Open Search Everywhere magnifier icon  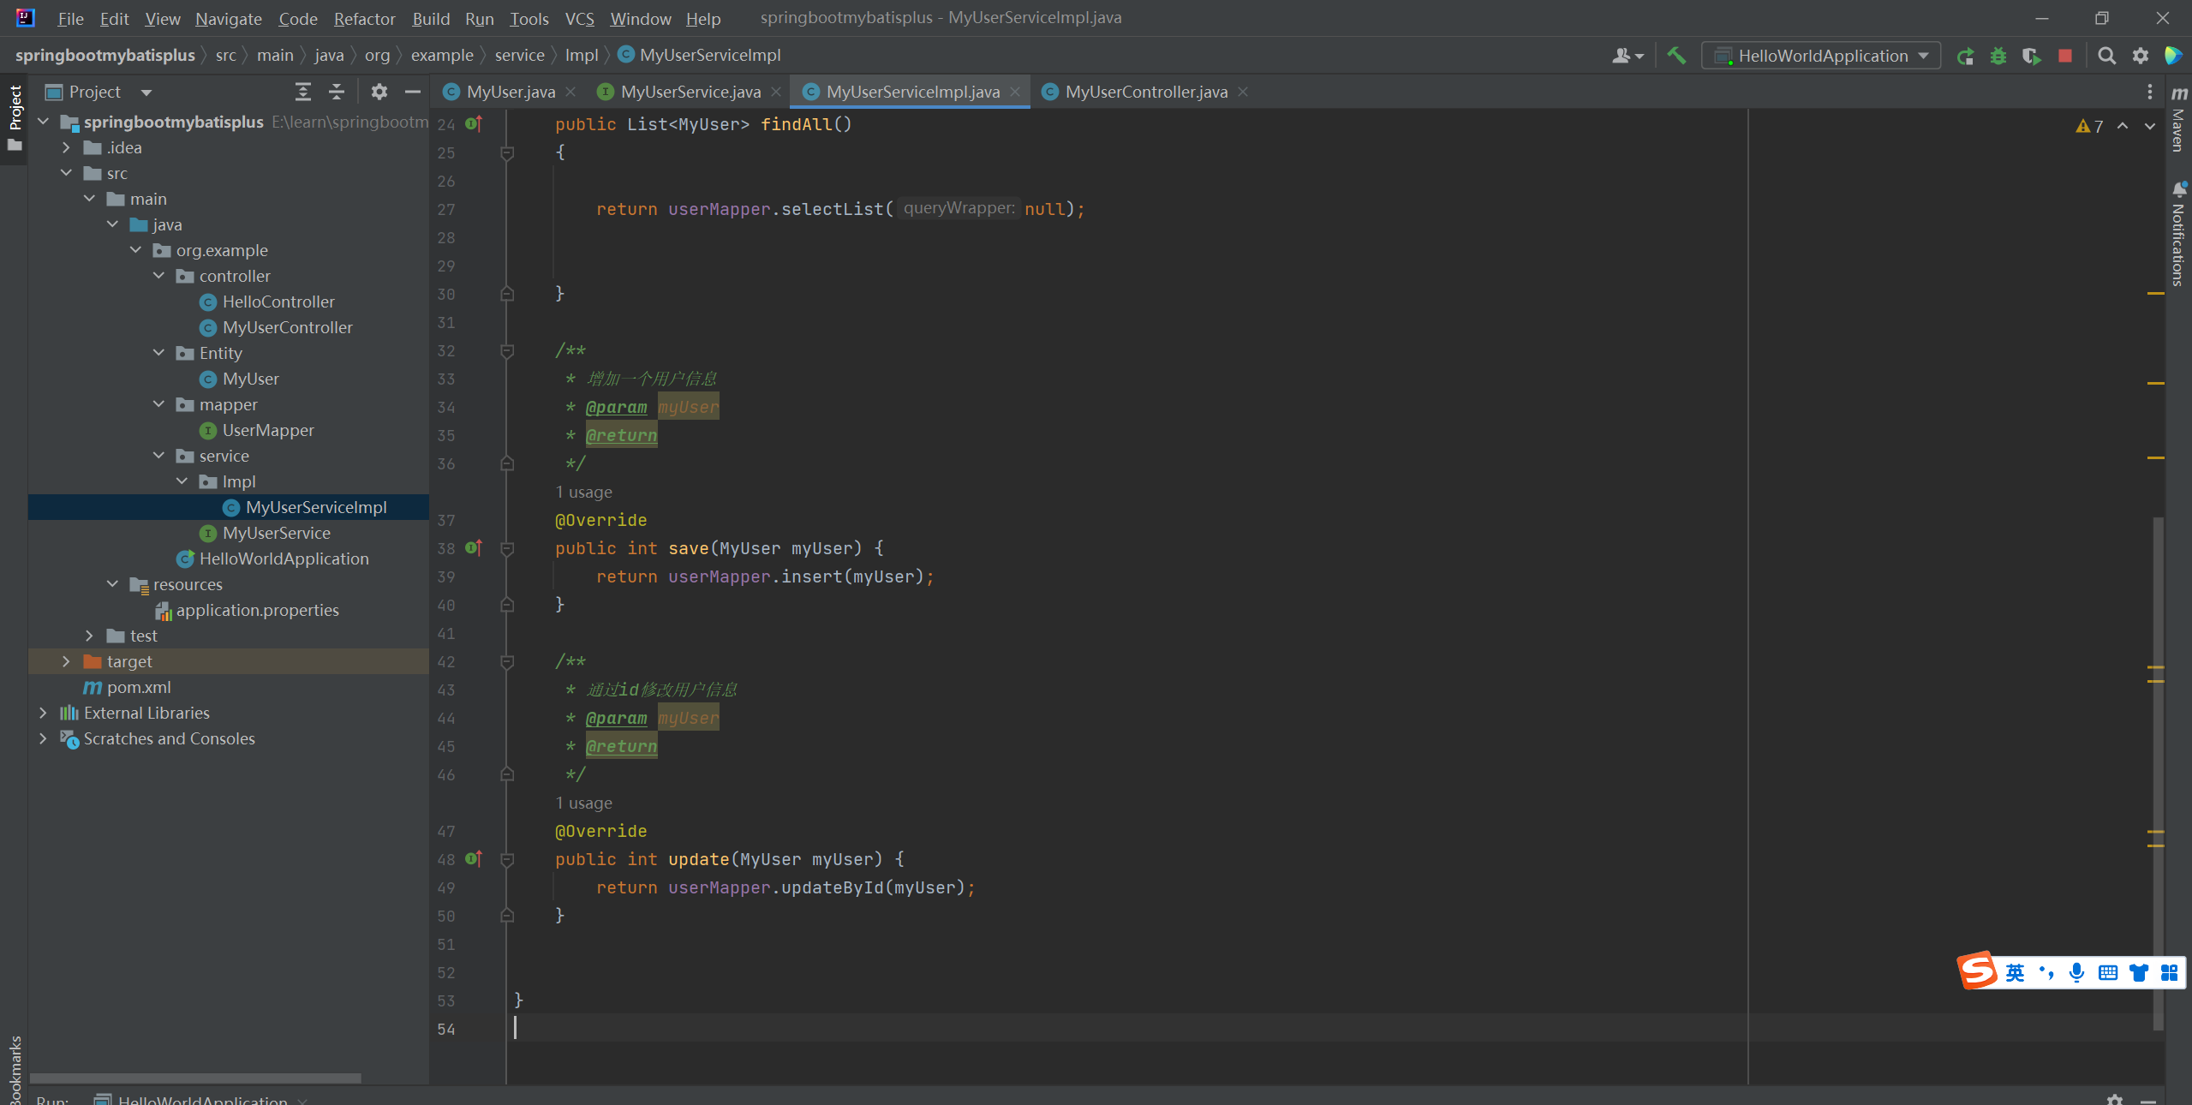(x=2106, y=57)
